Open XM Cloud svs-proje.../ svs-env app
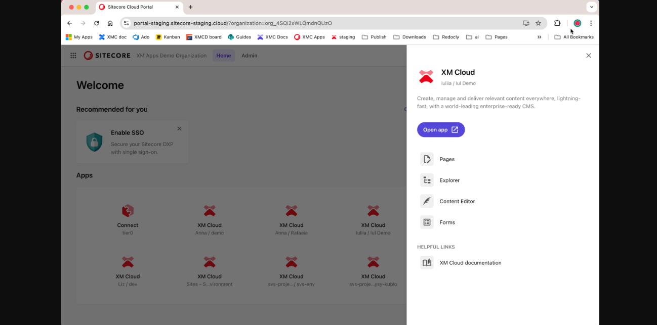The height and width of the screenshot is (325, 657). tap(291, 271)
